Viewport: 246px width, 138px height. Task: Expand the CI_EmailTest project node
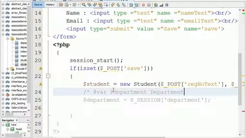coord(3,73)
